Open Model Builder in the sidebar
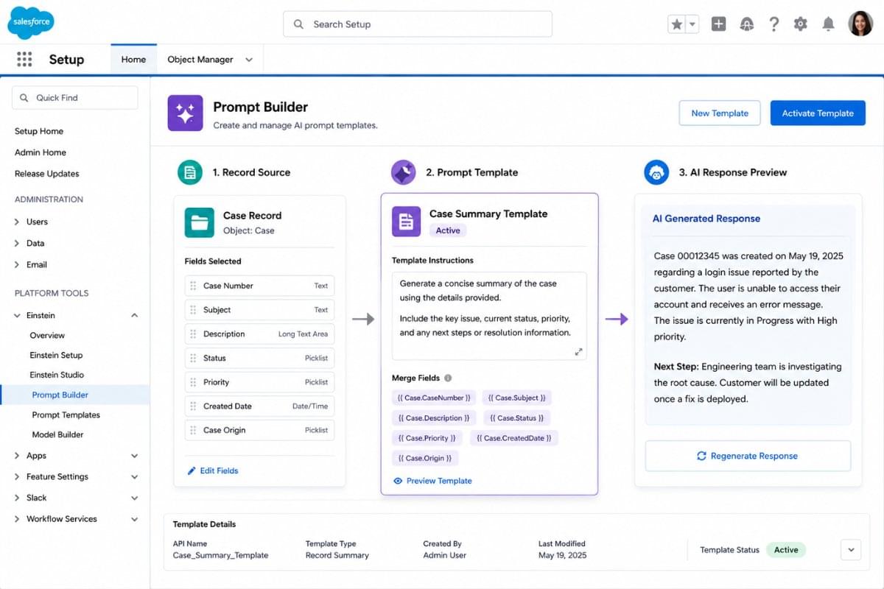Screen dimensions: 884x589 [x=57, y=434]
